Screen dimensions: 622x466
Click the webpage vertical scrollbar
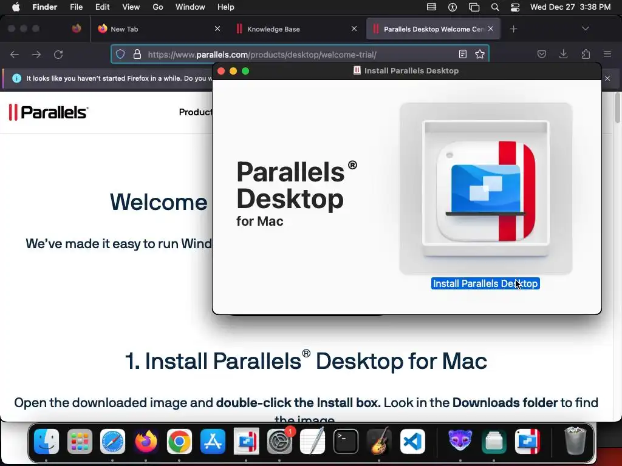click(618, 108)
